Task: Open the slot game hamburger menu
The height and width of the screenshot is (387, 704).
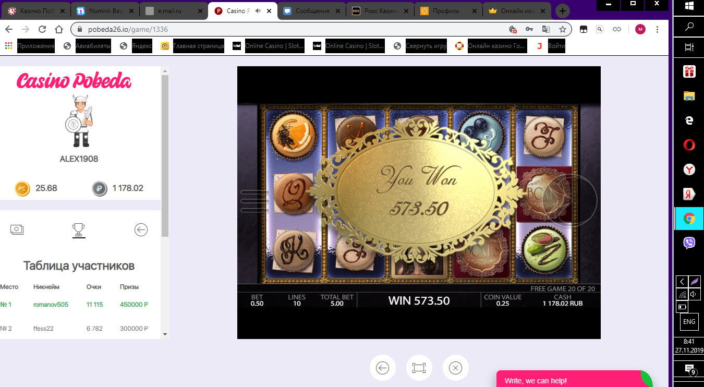Action: point(255,201)
